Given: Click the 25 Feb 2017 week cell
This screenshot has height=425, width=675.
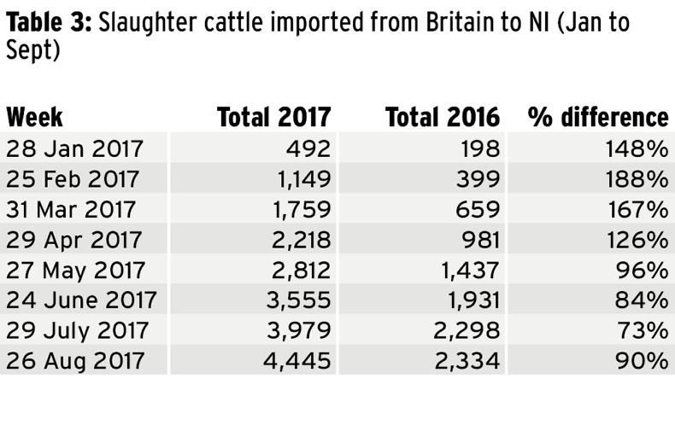Looking at the screenshot, I should [x=74, y=180].
